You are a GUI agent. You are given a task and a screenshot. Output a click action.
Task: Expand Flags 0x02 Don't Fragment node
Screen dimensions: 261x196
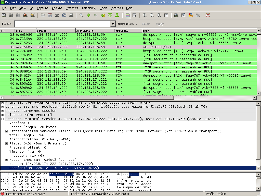tap(6, 143)
